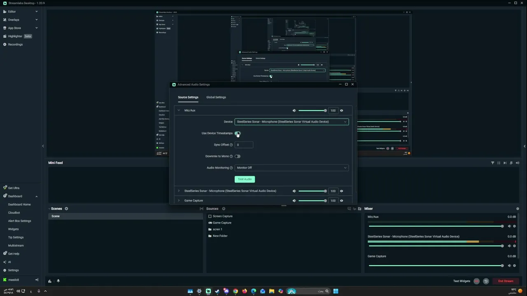The height and width of the screenshot is (296, 527).
Task: Click Get Ultra in sidebar
Action: 14,188
